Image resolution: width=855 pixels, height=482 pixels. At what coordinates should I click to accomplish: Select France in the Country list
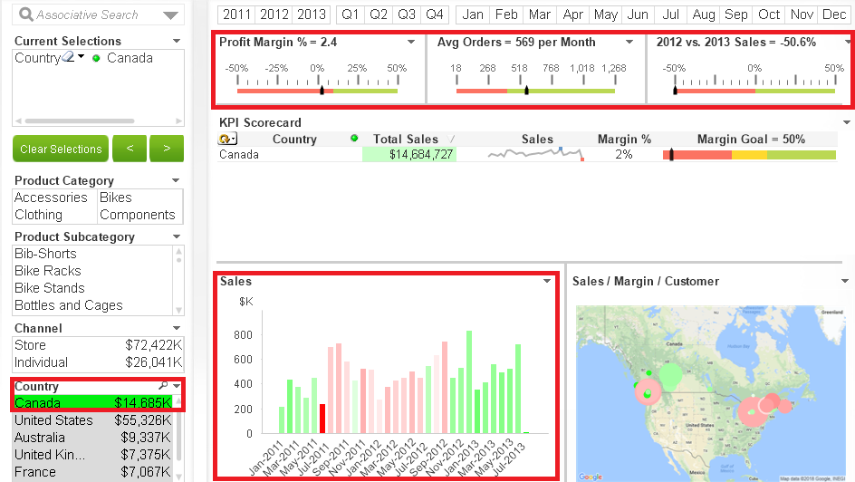[93, 472]
